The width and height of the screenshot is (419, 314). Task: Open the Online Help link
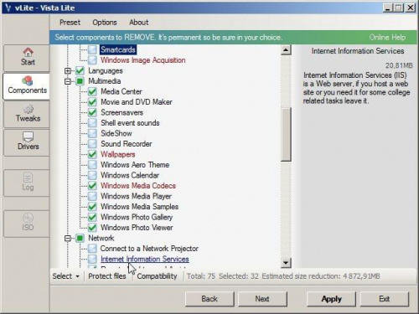click(x=387, y=38)
